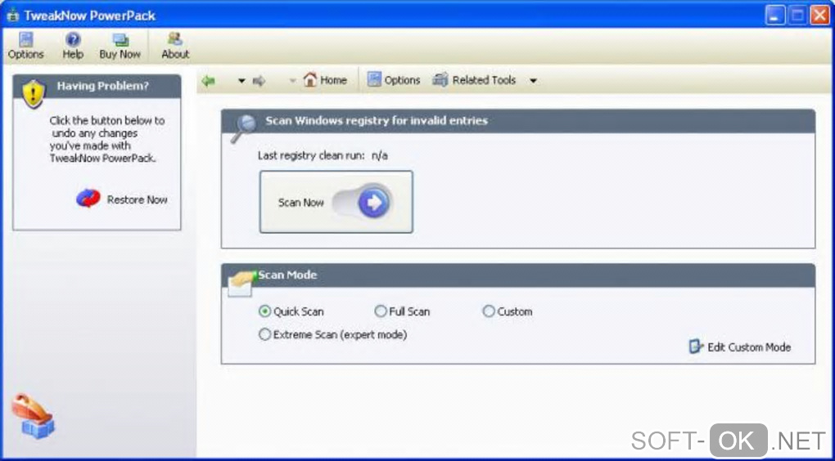Open the About toolbar item

(x=175, y=46)
